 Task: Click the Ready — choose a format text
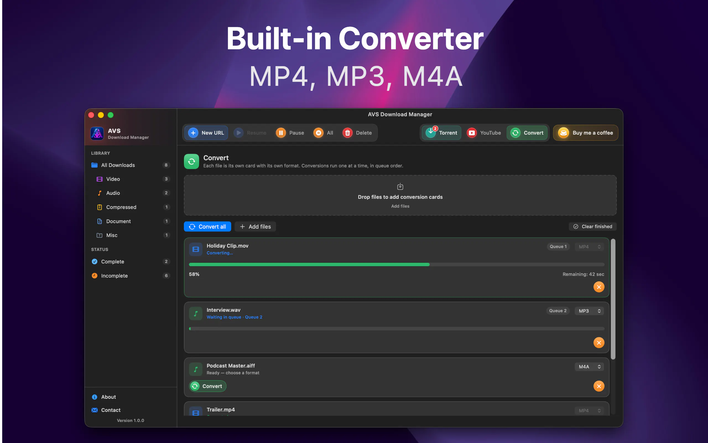tap(233, 373)
